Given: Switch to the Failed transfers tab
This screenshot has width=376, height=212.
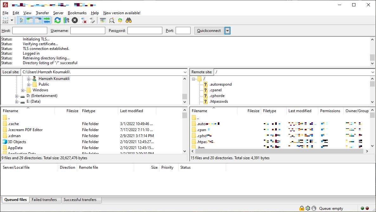Looking at the screenshot, I should click(44, 200).
